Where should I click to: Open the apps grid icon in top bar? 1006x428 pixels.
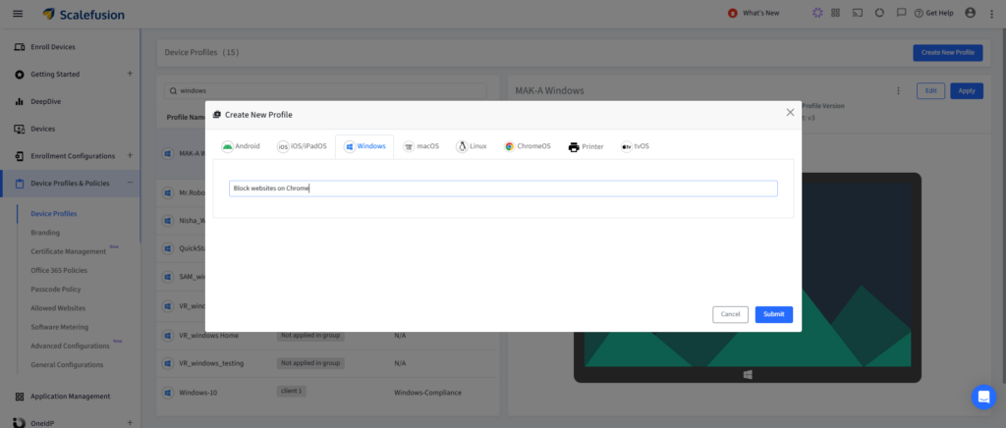click(x=835, y=13)
